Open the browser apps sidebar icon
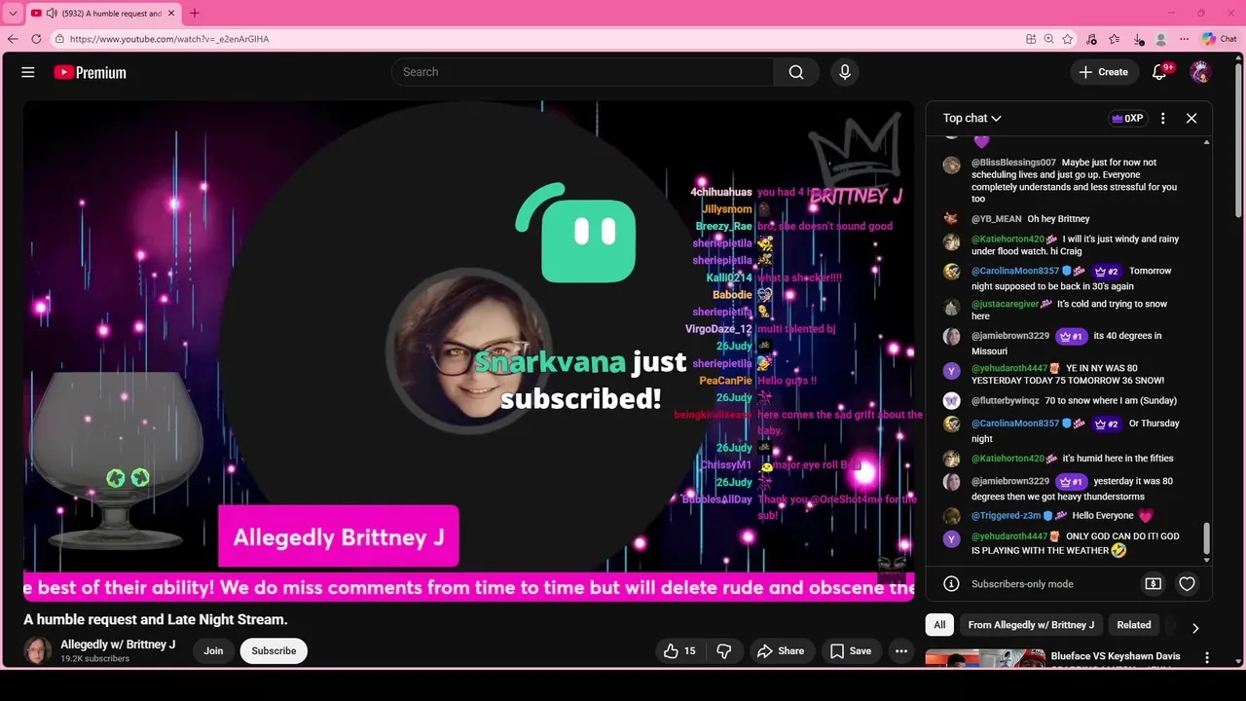 click(x=1031, y=39)
